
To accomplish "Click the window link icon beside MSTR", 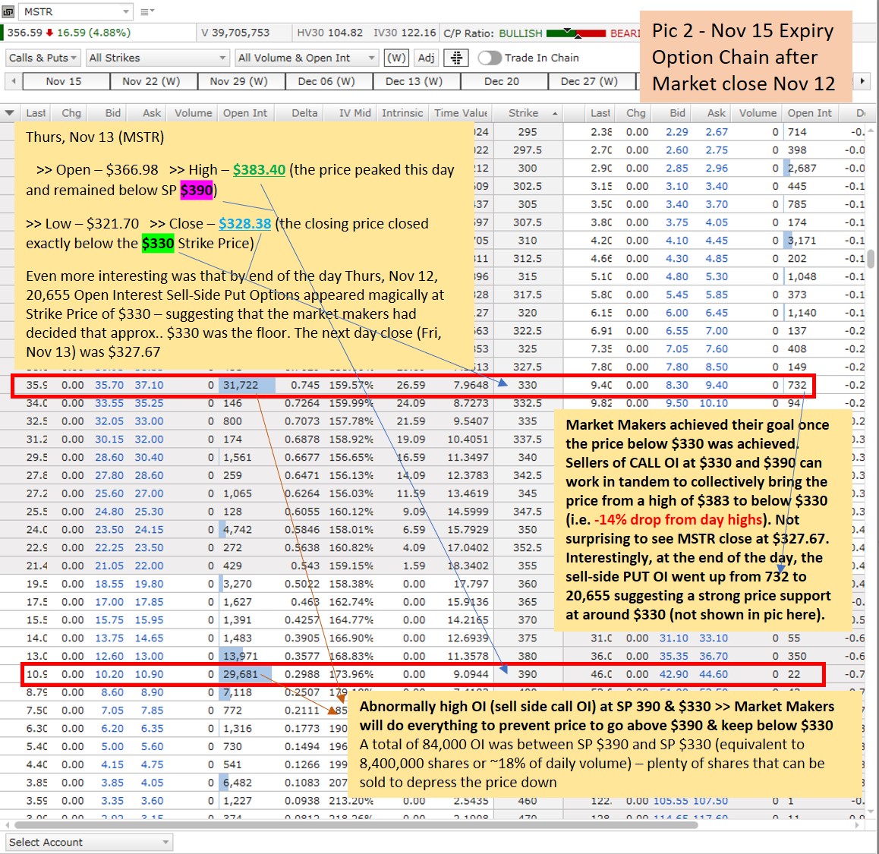I will coord(8,11).
